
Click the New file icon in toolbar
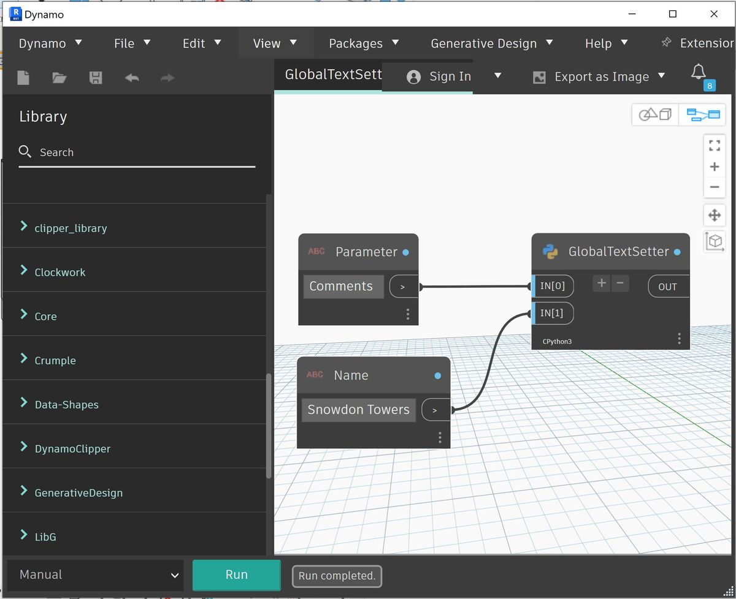click(23, 78)
